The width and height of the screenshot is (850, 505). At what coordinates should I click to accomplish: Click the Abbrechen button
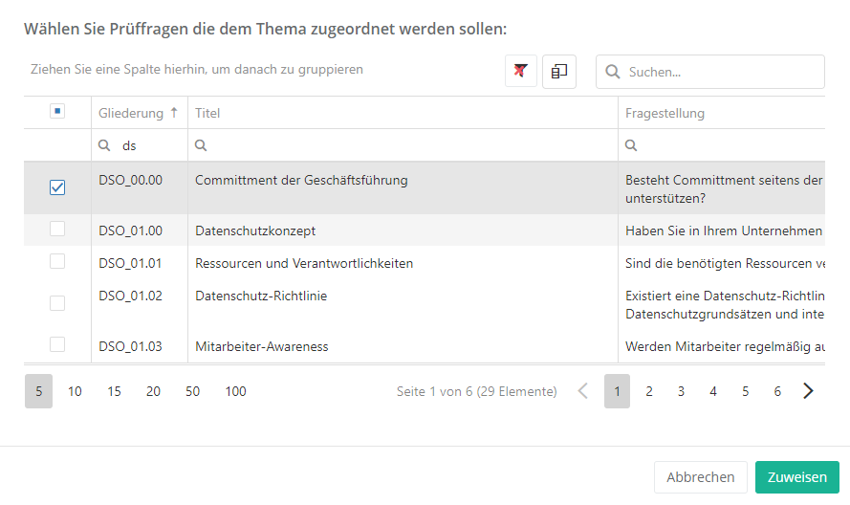(x=700, y=477)
